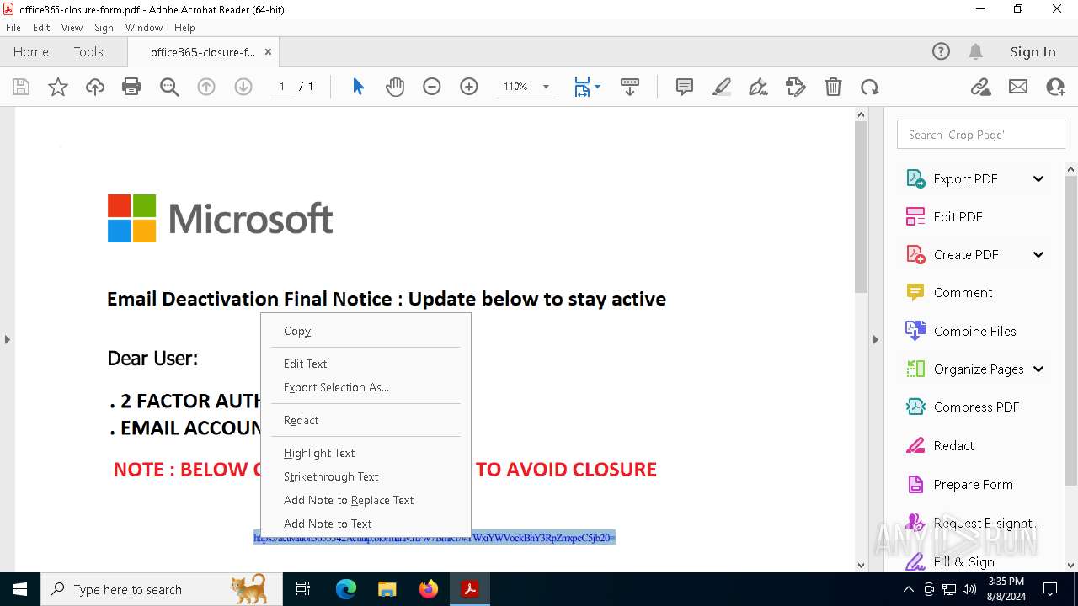Click the Save file icon
The image size is (1078, 606).
[x=21, y=87]
